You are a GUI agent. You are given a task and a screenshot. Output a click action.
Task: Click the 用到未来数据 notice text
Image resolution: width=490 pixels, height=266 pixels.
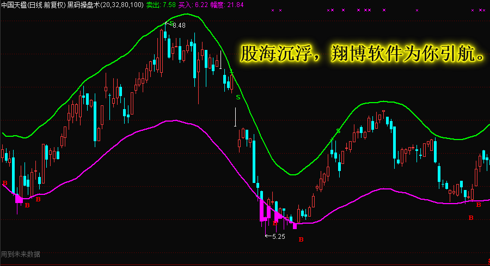tap(21, 254)
